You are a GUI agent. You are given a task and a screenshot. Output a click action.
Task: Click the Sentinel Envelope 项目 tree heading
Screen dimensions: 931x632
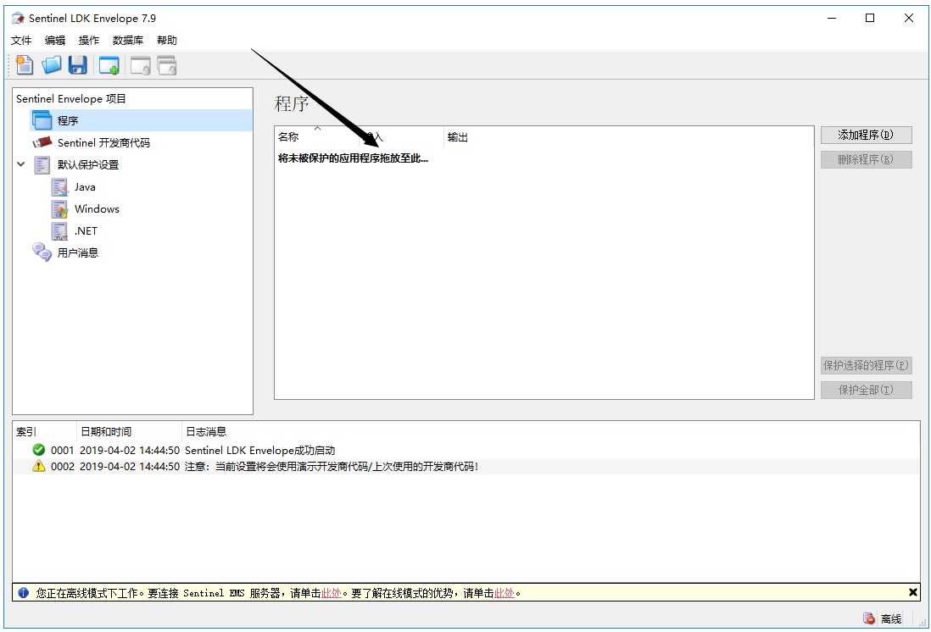pos(70,99)
